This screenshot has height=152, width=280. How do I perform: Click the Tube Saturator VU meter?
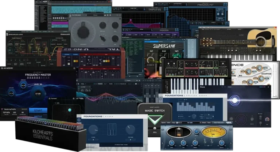(214, 132)
